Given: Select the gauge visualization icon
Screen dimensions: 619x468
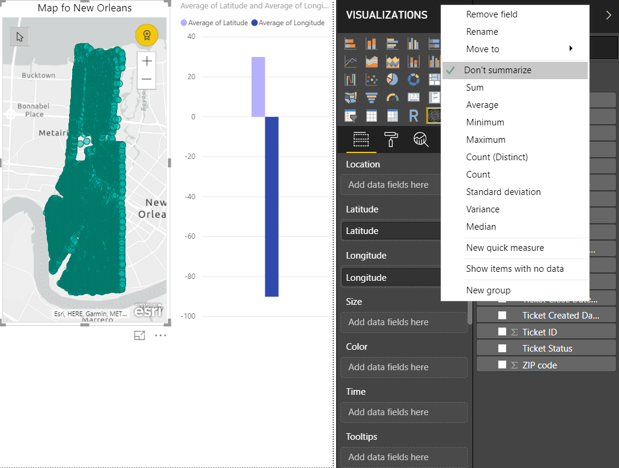Looking at the screenshot, I should [x=392, y=97].
